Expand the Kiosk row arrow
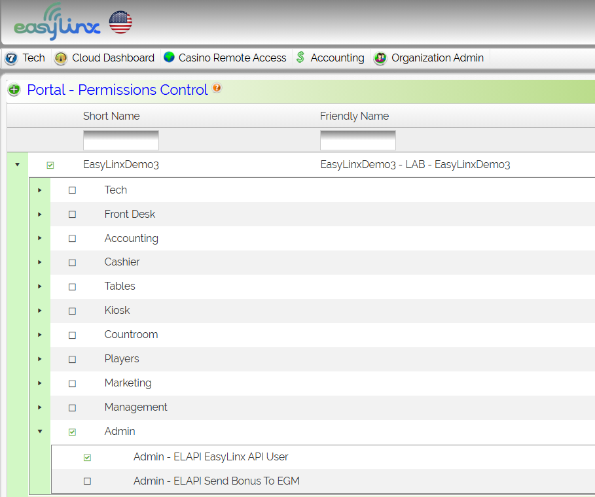 coord(40,311)
